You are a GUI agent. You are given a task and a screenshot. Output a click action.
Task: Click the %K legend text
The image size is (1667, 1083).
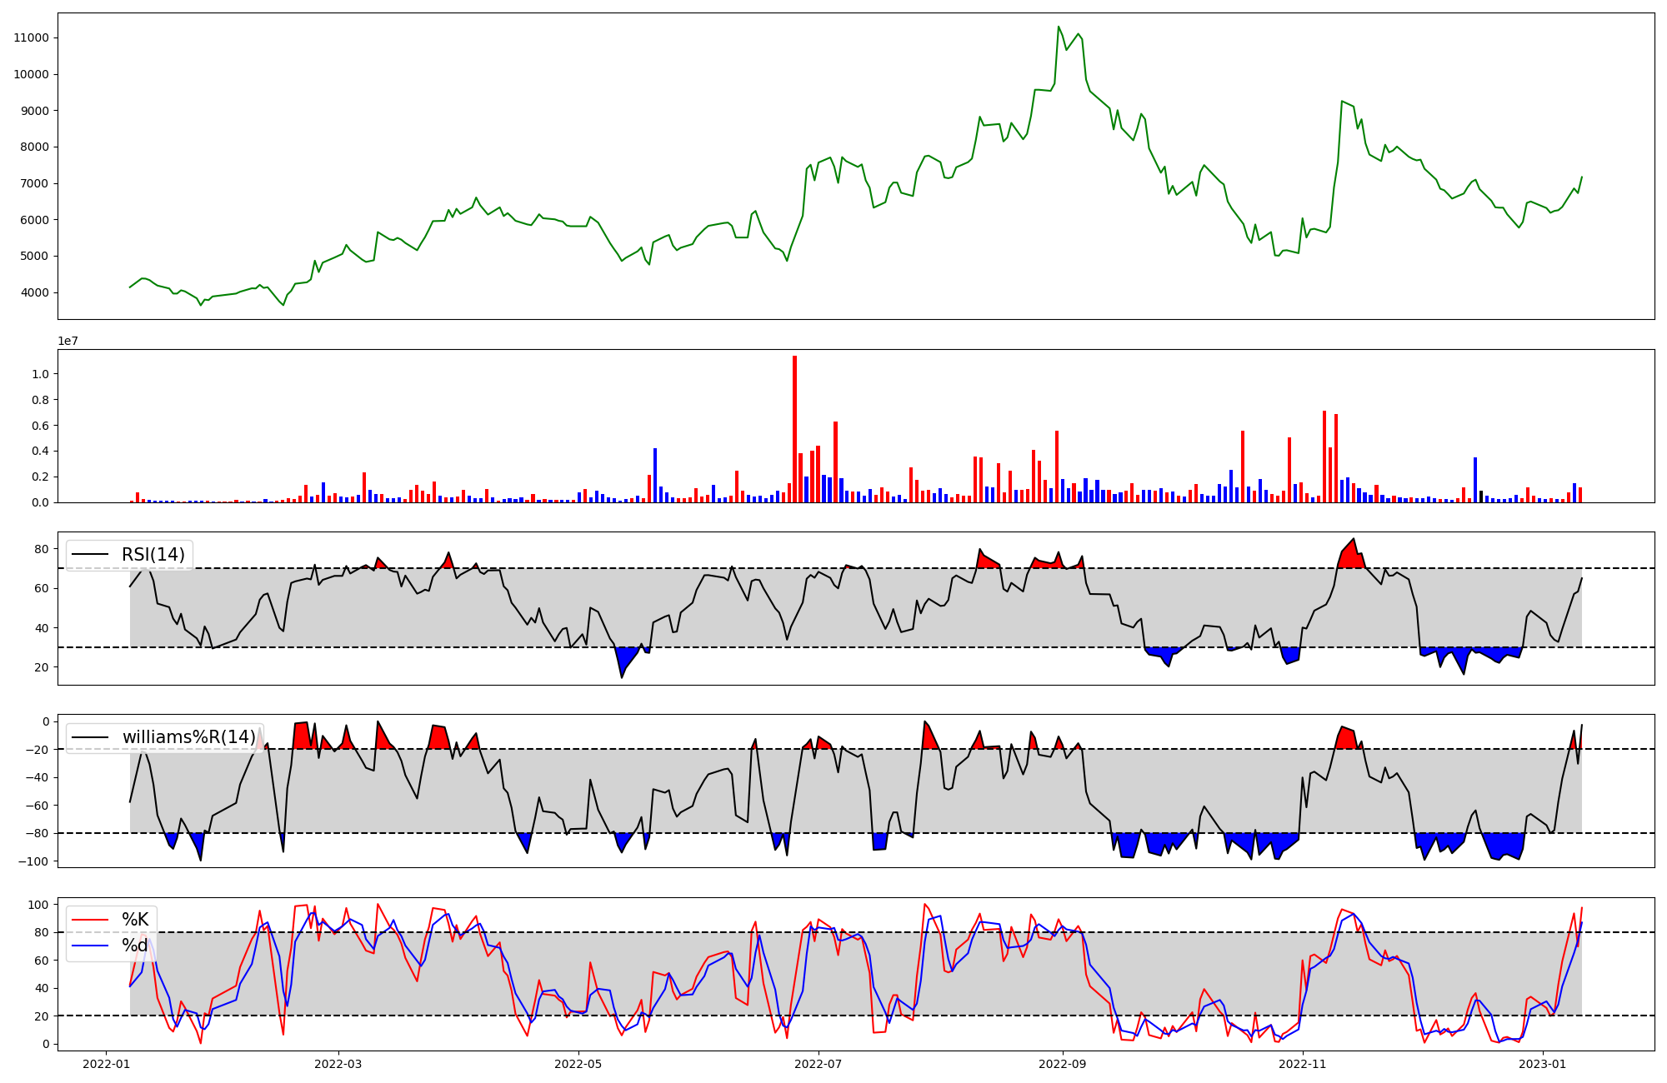coord(135,920)
